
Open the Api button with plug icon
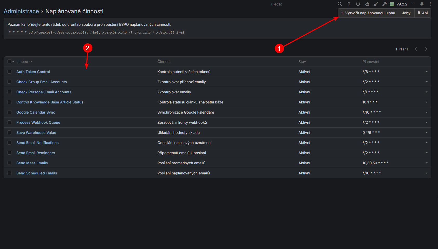coord(423,13)
